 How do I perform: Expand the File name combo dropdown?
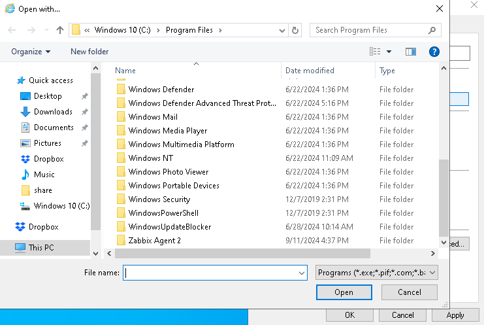point(302,273)
